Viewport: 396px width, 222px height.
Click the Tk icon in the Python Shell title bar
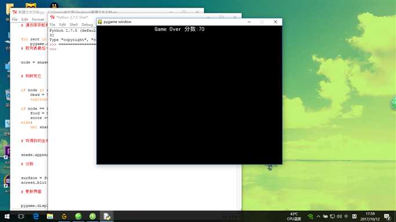(52, 17)
